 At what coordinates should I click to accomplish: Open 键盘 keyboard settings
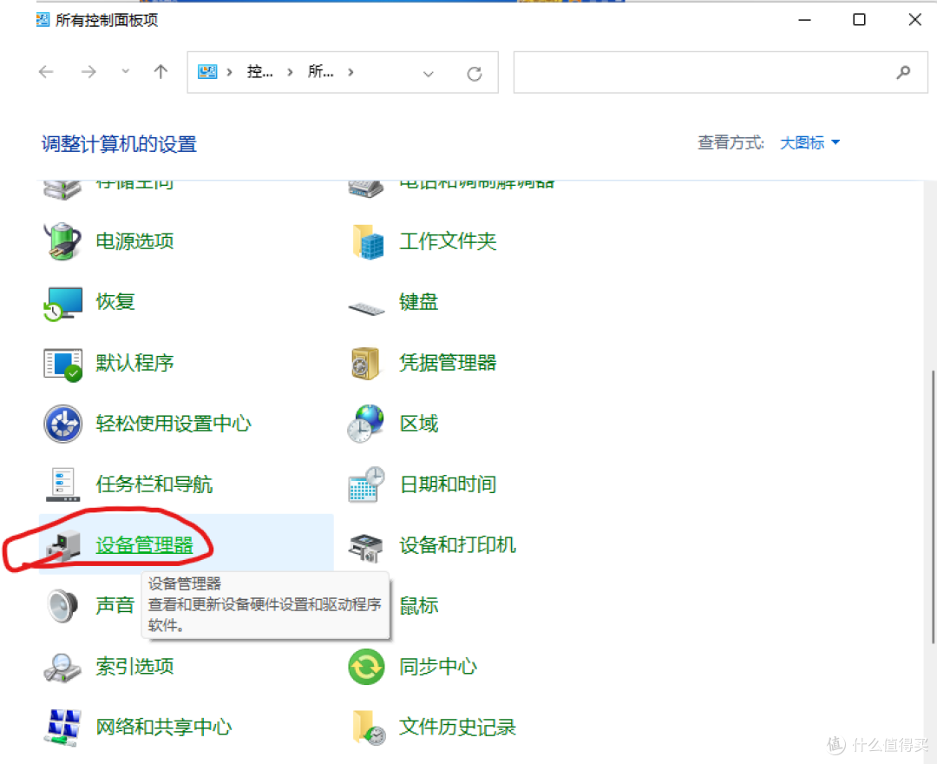pyautogui.click(x=418, y=302)
